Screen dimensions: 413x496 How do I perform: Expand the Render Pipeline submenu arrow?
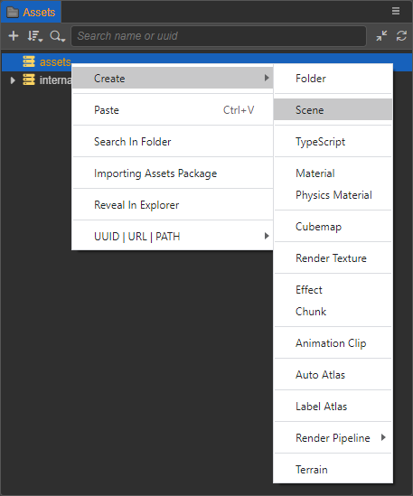coord(383,437)
